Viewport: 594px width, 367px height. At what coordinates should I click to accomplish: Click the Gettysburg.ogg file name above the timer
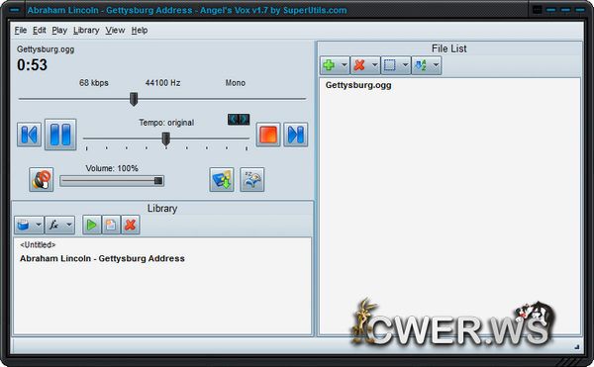[46, 49]
